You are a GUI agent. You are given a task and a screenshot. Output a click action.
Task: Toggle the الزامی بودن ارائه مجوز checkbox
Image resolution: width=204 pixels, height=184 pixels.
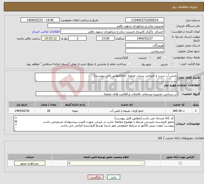click(x=180, y=163)
